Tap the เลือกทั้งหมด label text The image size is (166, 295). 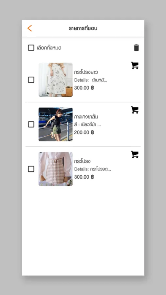click(49, 48)
